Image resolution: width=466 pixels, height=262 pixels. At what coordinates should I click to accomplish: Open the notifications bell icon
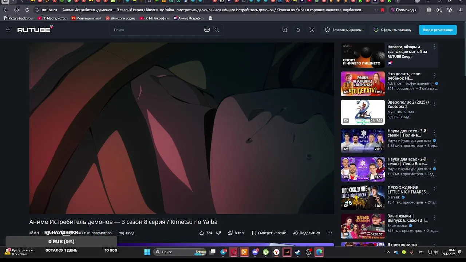pos(298,30)
